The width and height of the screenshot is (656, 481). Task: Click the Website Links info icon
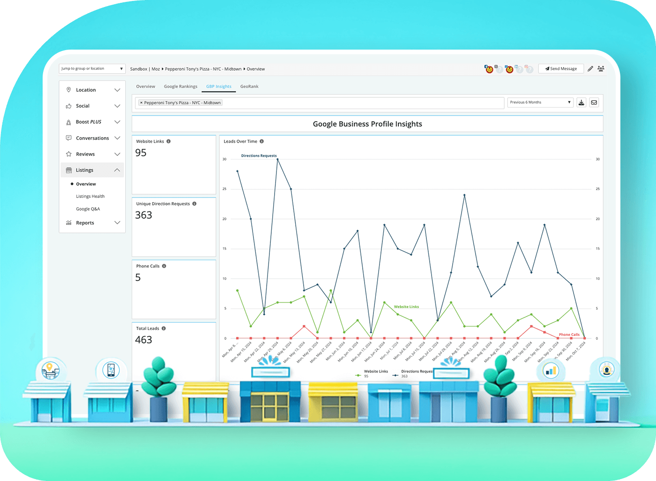(x=169, y=141)
